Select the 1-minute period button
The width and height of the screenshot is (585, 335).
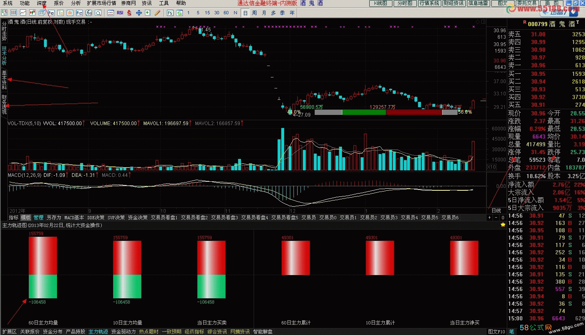click(x=188, y=13)
